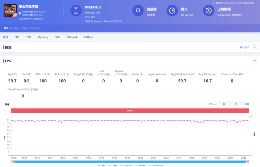
Task: Click the info icon next to PFEM10
Action: [x=100, y=7]
